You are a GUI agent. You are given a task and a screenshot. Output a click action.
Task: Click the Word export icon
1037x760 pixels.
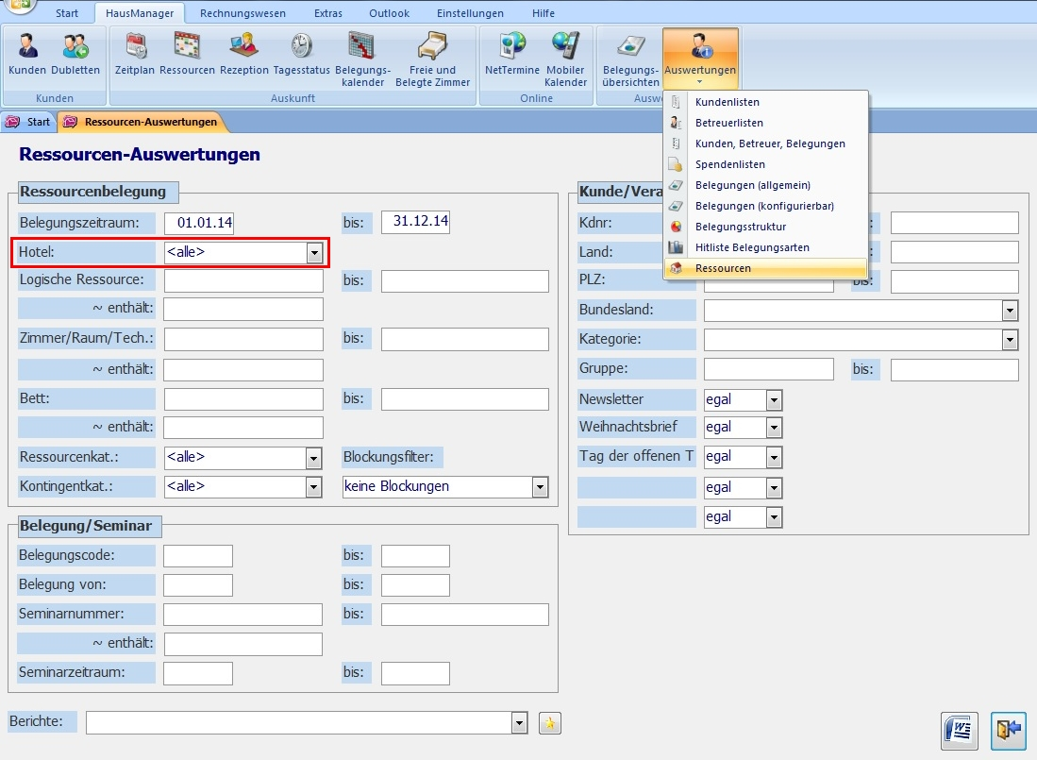[x=959, y=730]
